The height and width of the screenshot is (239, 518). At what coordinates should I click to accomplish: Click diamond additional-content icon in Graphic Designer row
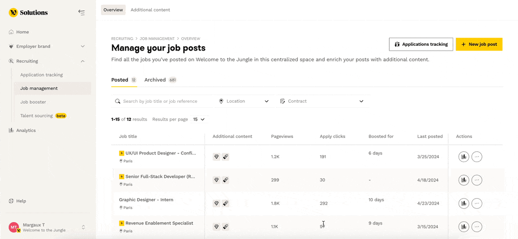coord(216,203)
